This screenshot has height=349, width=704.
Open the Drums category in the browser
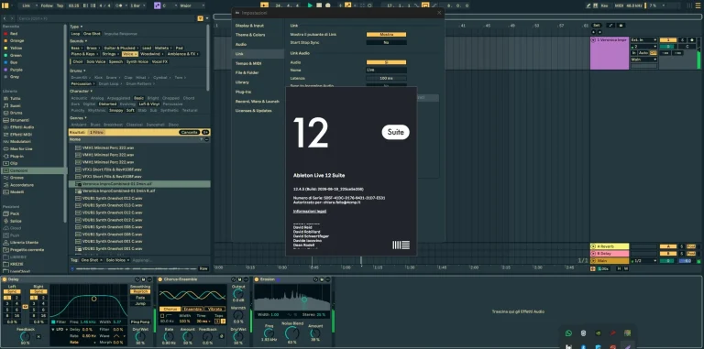[16, 113]
